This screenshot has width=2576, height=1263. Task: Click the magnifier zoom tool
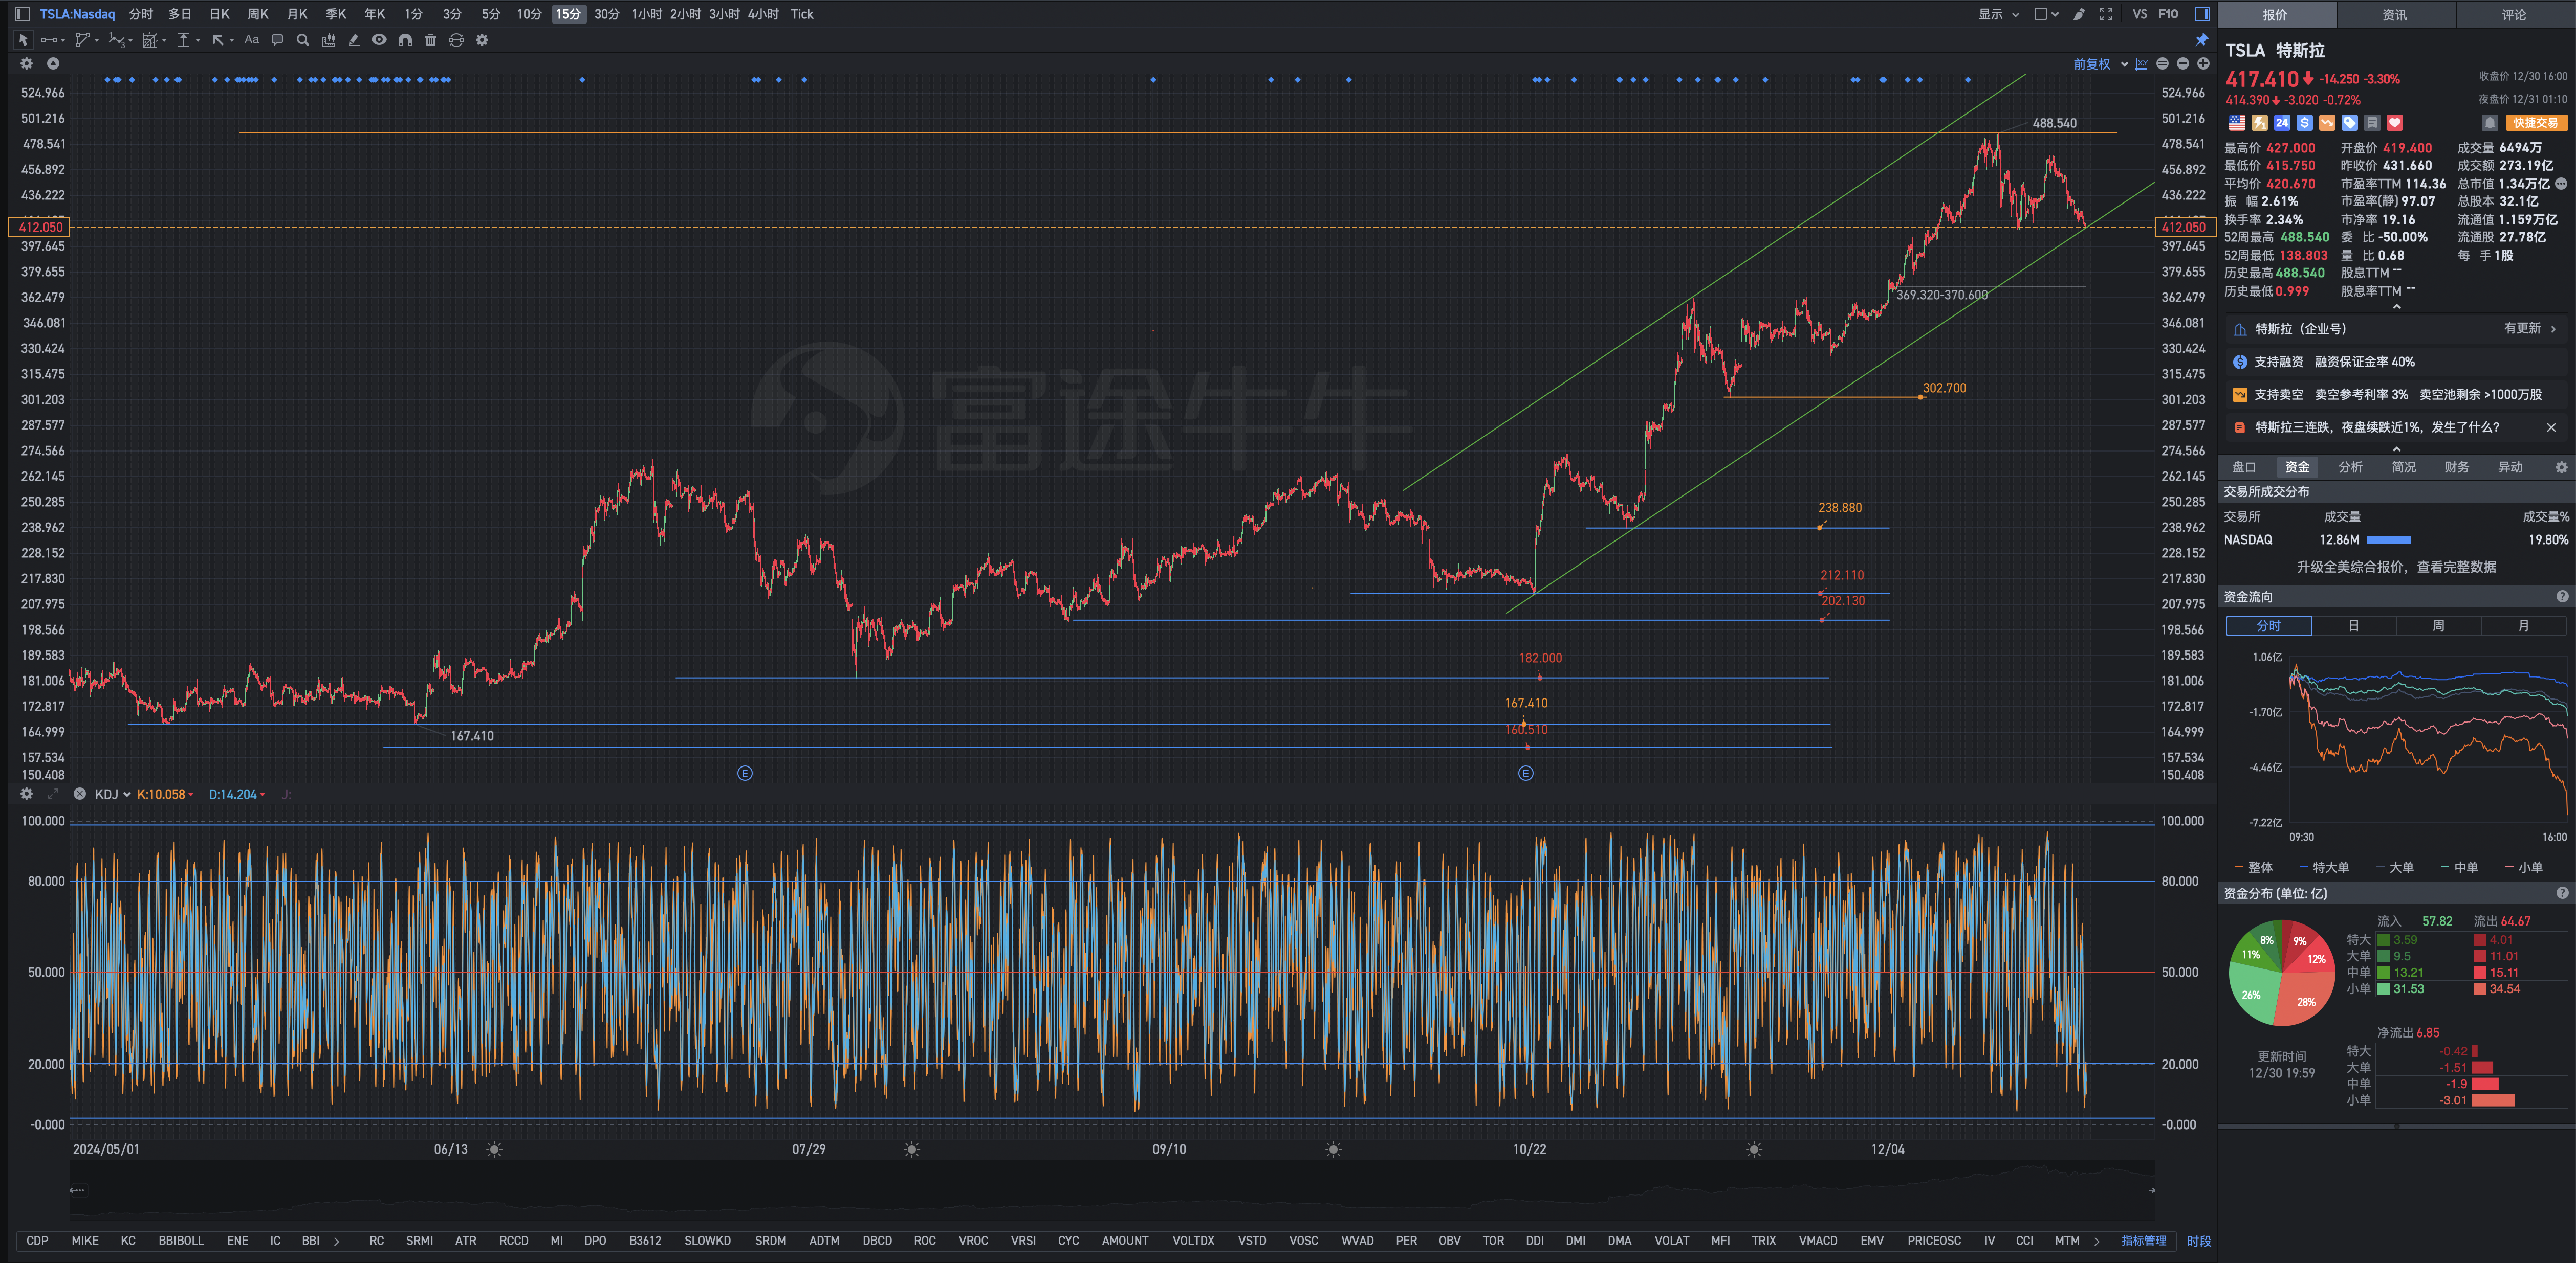click(302, 40)
